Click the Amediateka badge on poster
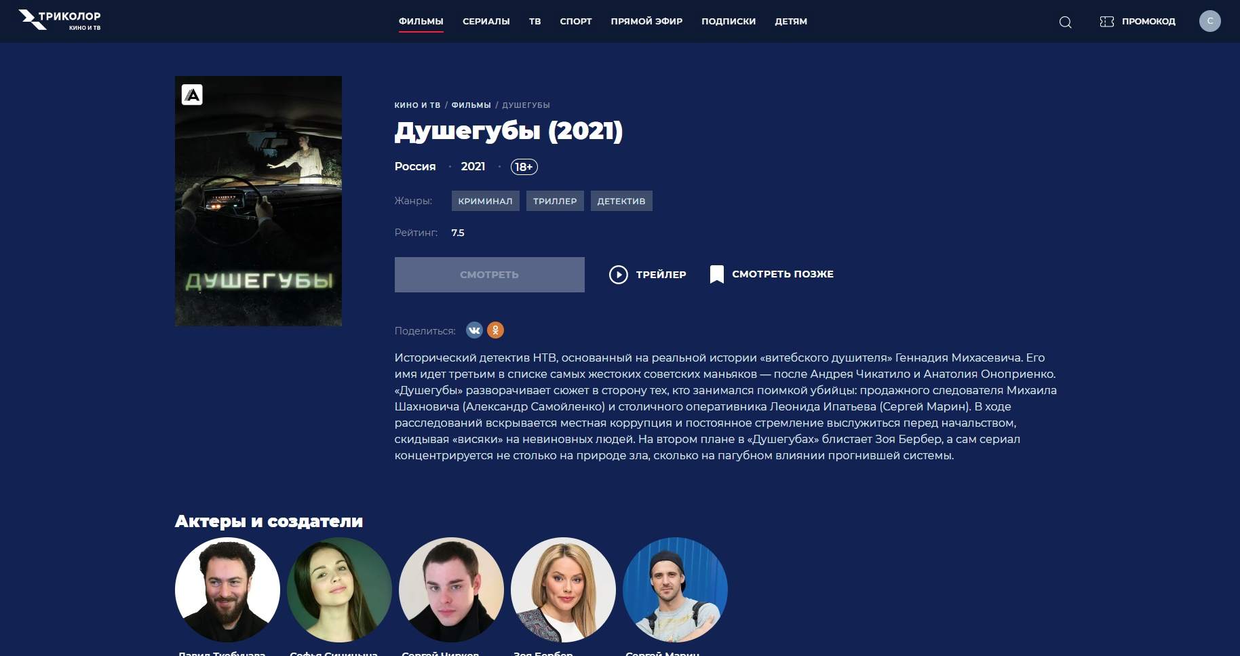The height and width of the screenshot is (656, 1240). (193, 95)
